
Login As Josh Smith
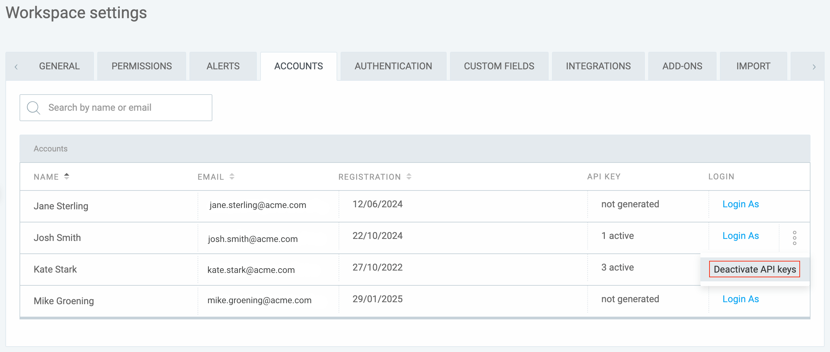tap(740, 236)
